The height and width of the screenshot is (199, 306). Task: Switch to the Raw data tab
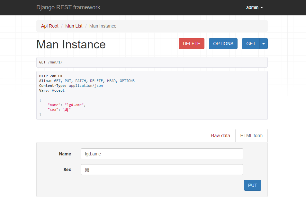[x=221, y=136]
